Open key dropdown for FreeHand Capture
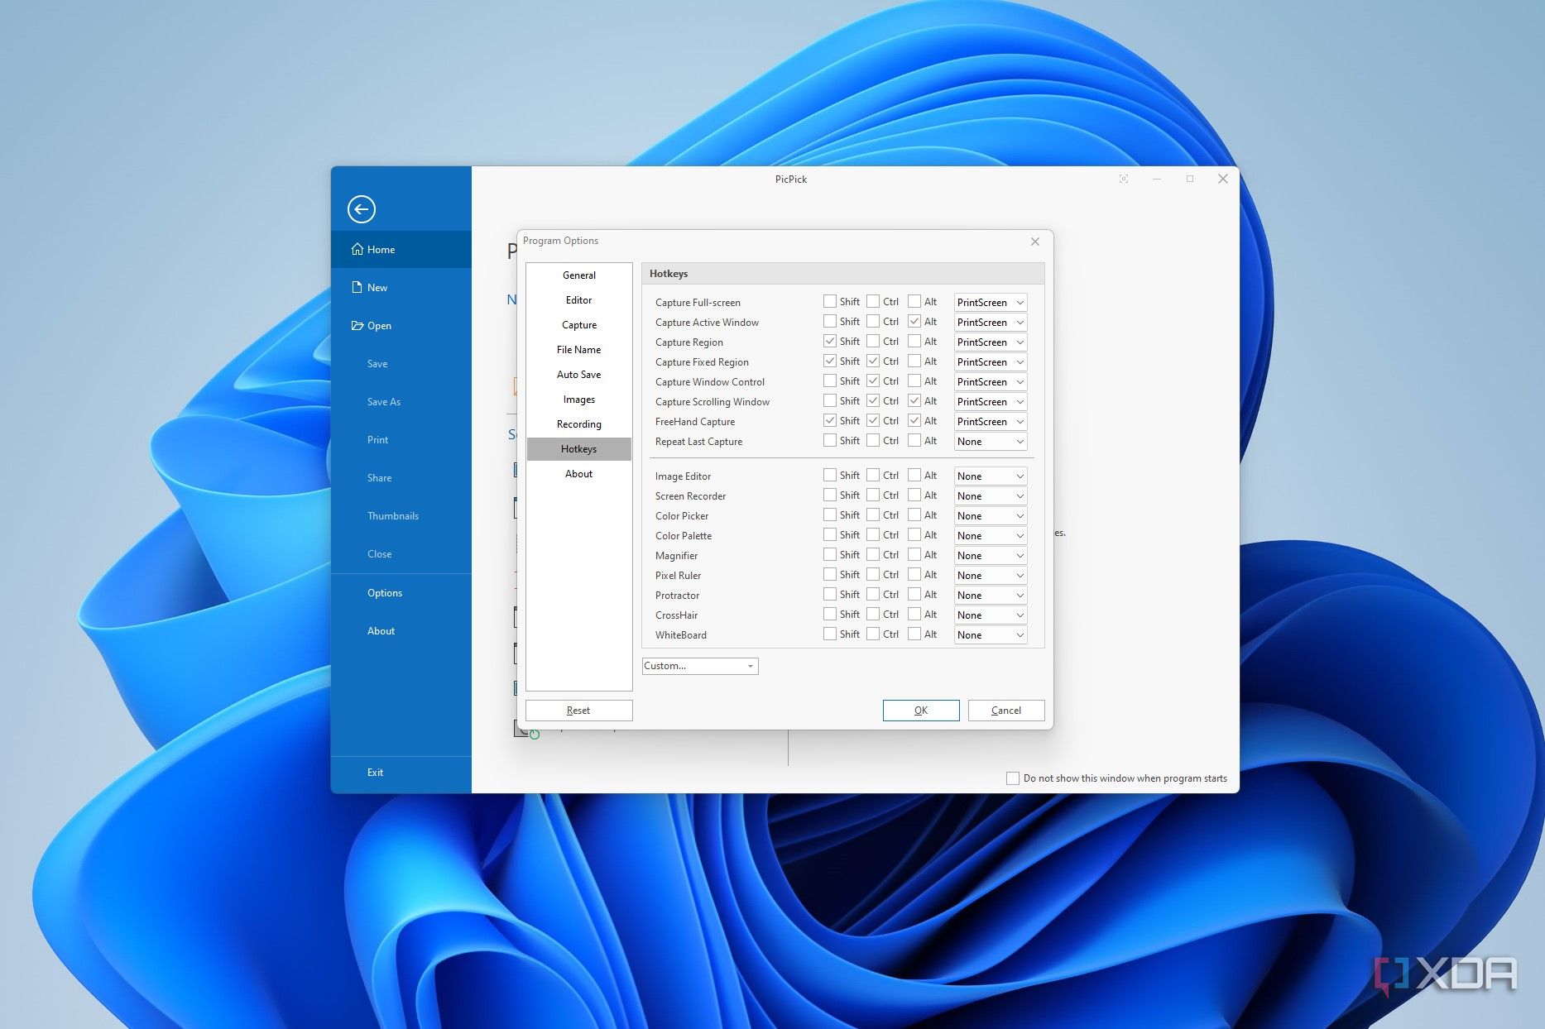This screenshot has height=1029, width=1545. 991,422
